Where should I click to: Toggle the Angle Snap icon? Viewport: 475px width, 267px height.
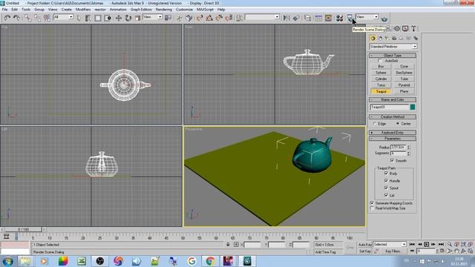click(x=209, y=18)
